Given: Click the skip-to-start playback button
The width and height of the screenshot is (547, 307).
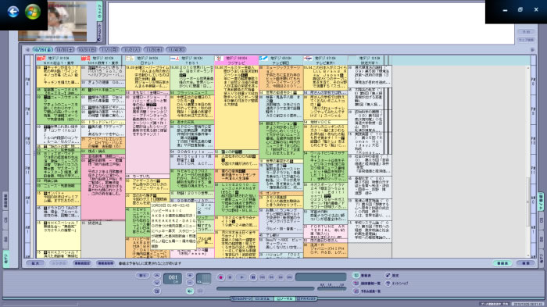Looking at the screenshot, I should click(x=263, y=277).
